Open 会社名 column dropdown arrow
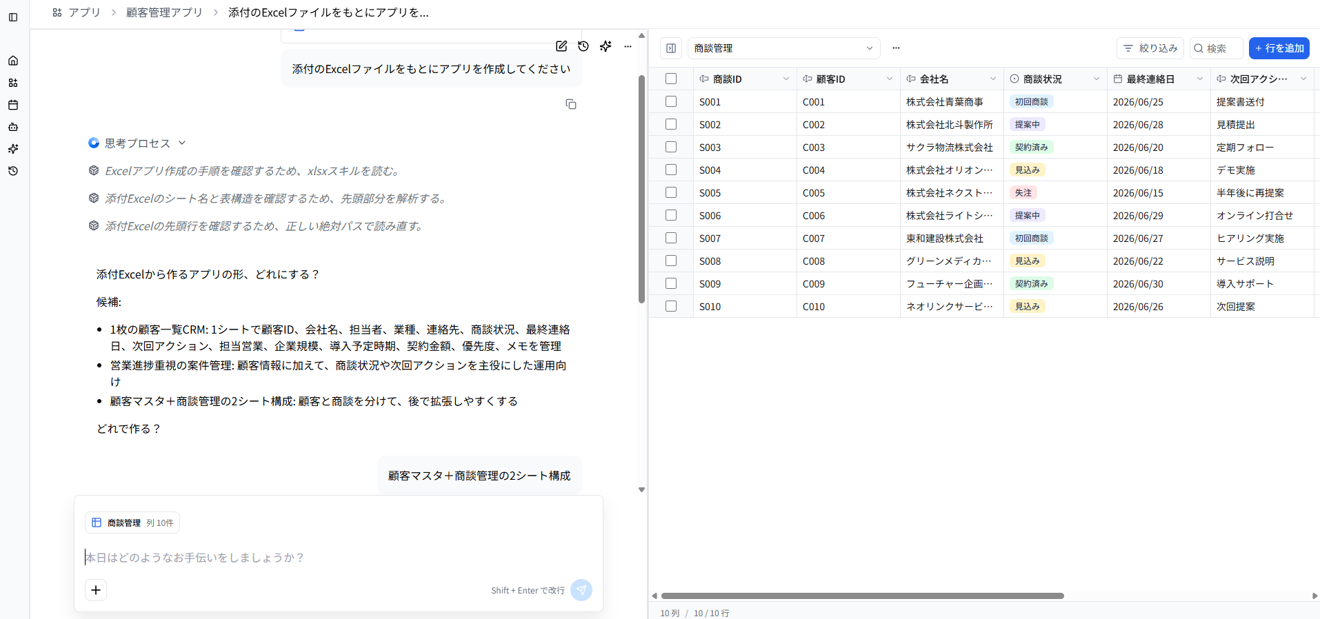Image resolution: width=1320 pixels, height=619 pixels. click(992, 79)
